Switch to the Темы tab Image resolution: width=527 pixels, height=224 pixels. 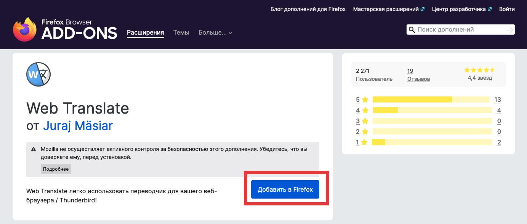181,33
